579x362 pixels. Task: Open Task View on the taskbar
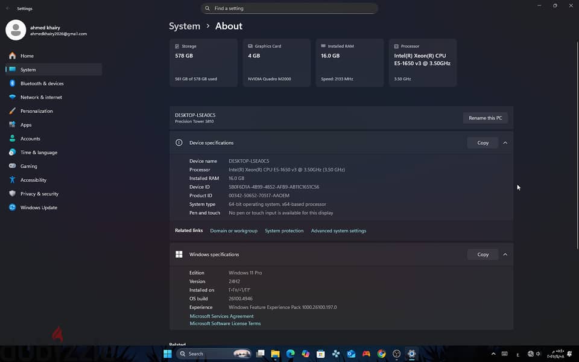click(261, 354)
